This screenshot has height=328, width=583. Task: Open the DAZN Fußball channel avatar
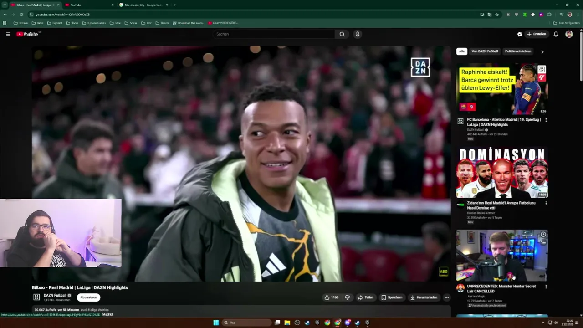[36, 297]
